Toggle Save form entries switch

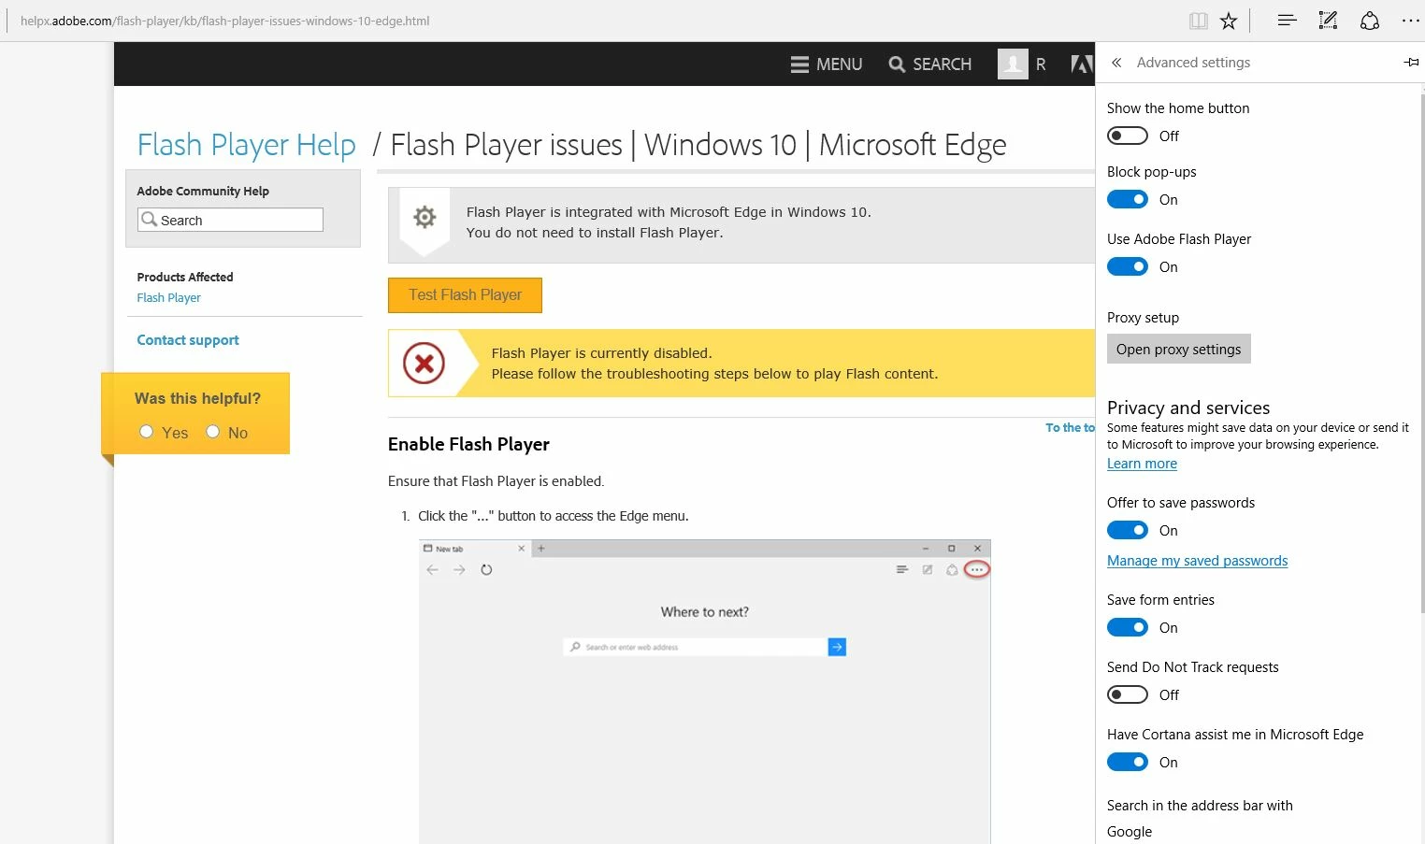[1127, 627]
